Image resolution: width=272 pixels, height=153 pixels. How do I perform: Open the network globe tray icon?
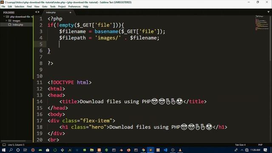[x=247, y=150]
